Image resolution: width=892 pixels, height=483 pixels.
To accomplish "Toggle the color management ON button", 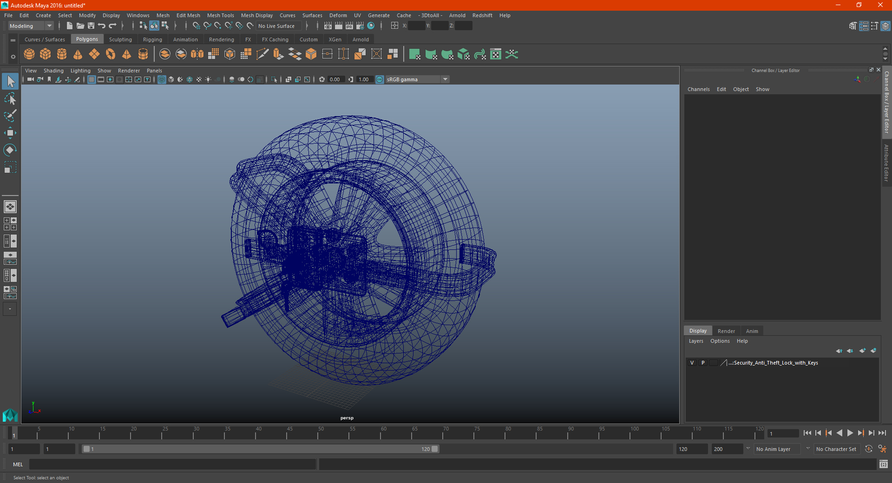I will [x=380, y=79].
